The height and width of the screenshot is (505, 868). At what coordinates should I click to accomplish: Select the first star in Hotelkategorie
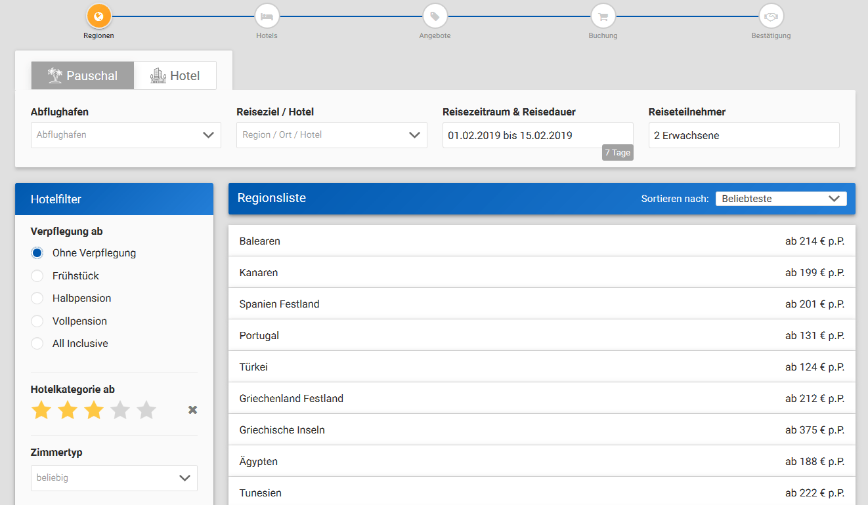[x=41, y=411]
